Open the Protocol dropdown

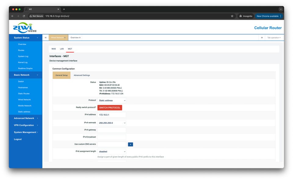coord(112,100)
